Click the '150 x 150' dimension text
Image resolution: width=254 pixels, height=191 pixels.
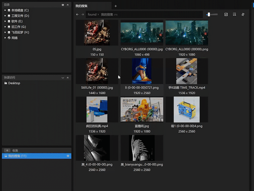(x=97, y=54)
